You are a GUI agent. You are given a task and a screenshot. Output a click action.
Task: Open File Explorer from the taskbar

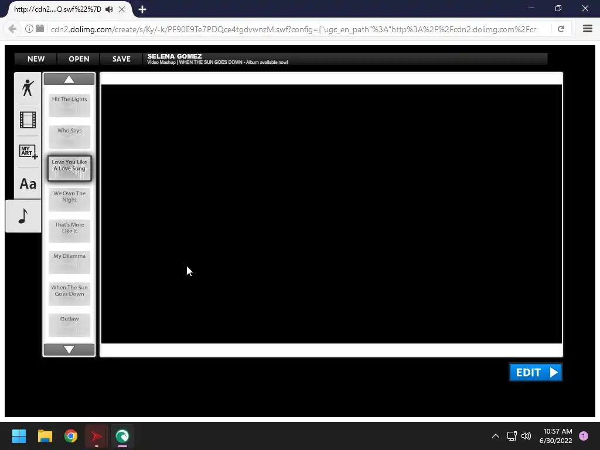45,436
